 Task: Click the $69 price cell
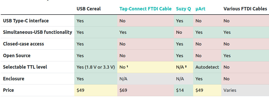pos(145,90)
